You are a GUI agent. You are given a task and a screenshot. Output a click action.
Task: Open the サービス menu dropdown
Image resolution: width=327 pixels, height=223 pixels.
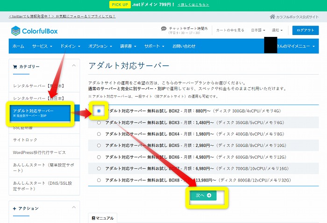click(x=43, y=46)
